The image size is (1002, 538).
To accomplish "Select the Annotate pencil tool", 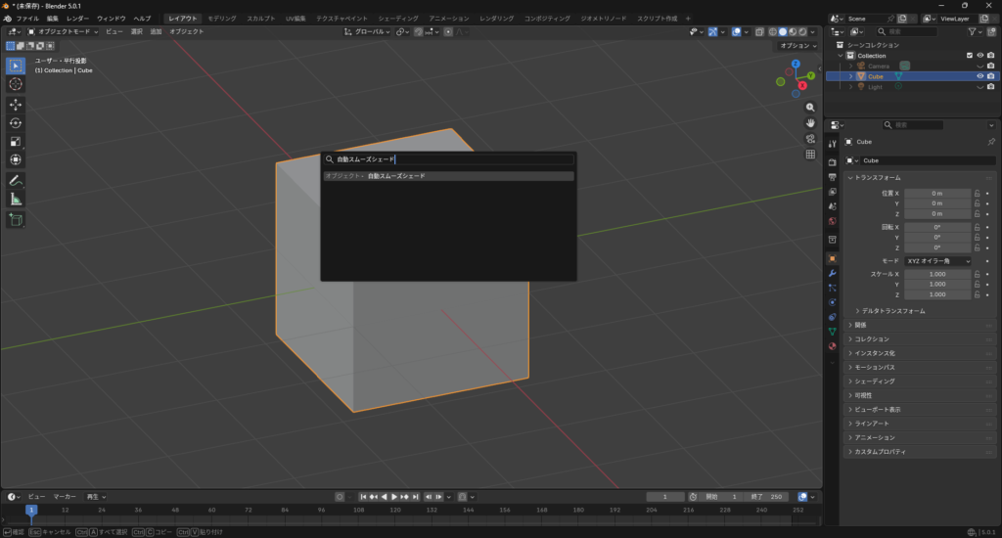I will (x=16, y=180).
